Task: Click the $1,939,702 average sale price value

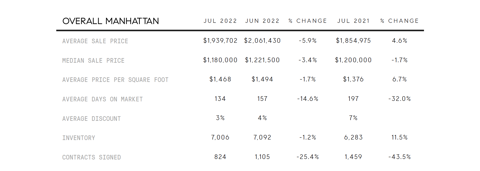Action: [x=220, y=41]
